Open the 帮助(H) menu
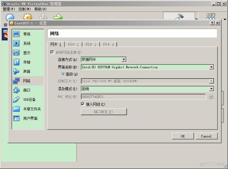 tap(40, 9)
